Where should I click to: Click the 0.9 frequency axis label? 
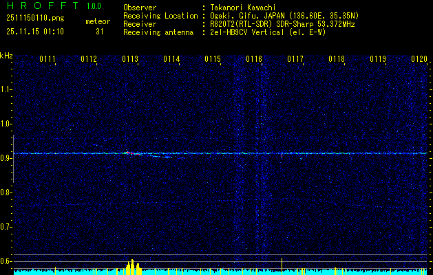pyautogui.click(x=6, y=158)
